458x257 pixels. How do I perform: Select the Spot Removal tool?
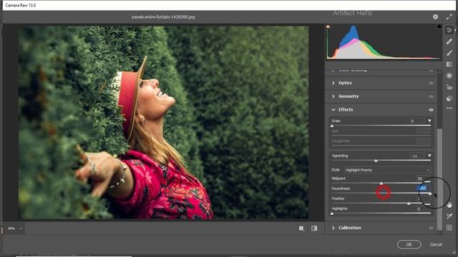coord(449,41)
